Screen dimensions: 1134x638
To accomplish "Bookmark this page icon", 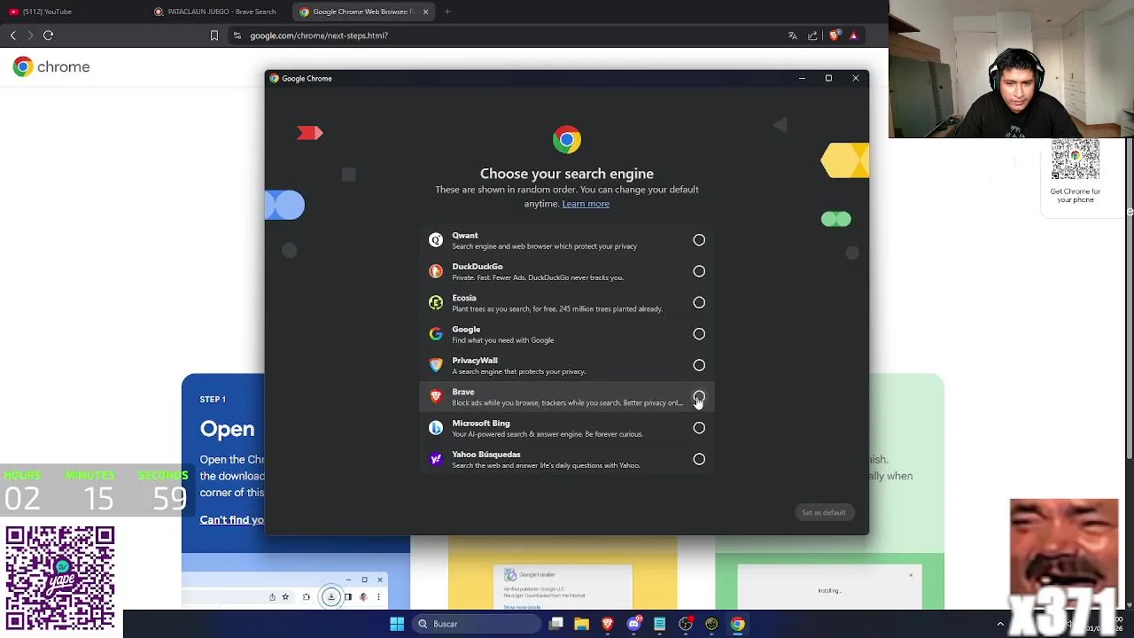I will [x=214, y=35].
